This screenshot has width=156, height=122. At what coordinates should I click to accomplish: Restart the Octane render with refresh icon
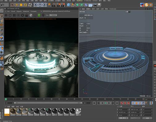tap(10, 15)
